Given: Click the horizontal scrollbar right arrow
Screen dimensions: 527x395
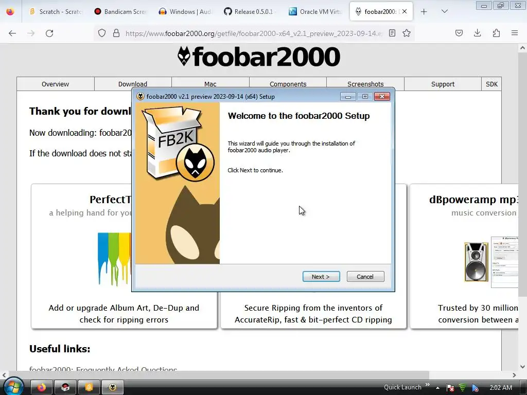Looking at the screenshot, I should pos(514,375).
